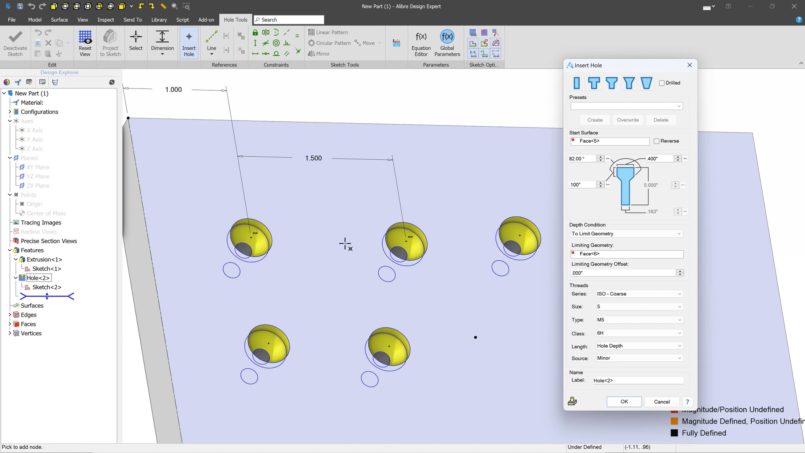The width and height of the screenshot is (805, 453).
Task: Cancel the Insert Hole dialog
Action: [x=661, y=402]
